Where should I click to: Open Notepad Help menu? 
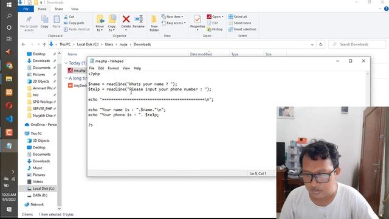click(x=137, y=68)
